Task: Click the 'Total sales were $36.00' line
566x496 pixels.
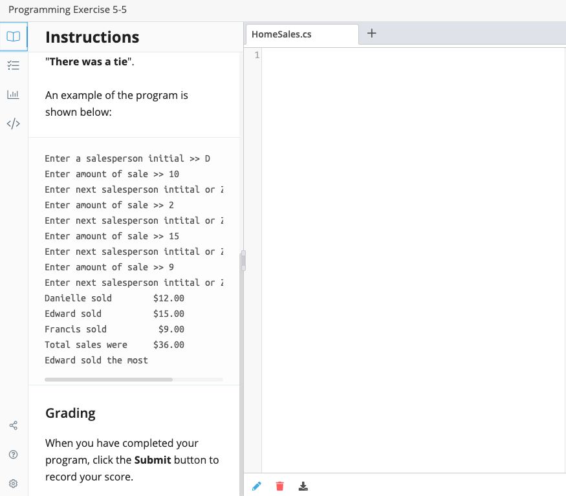Action: click(114, 345)
